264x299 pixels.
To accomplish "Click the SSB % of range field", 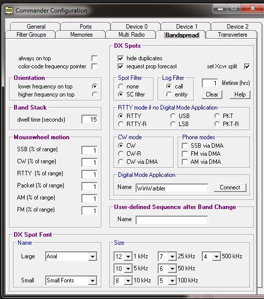I will tap(89, 150).
